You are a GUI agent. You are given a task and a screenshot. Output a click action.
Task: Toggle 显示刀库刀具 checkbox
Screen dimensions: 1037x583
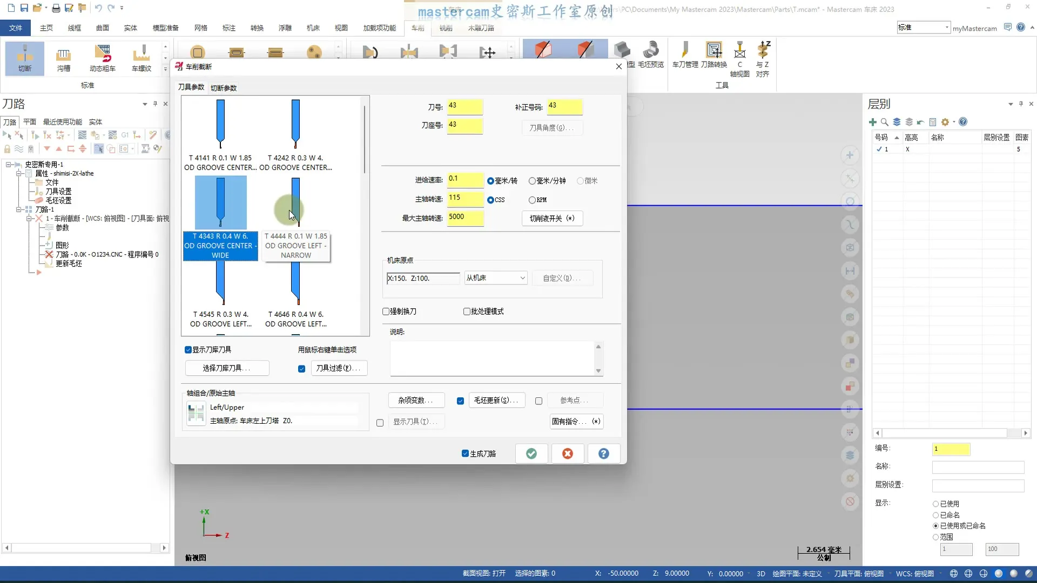coord(188,350)
